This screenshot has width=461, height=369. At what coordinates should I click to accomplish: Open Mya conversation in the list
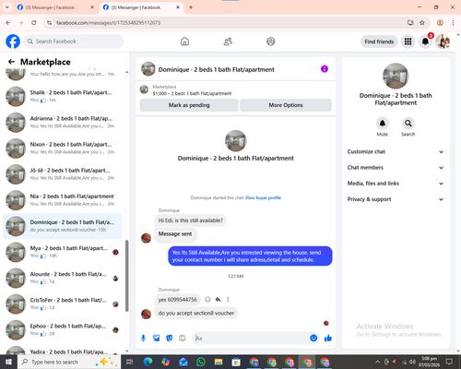[63, 252]
